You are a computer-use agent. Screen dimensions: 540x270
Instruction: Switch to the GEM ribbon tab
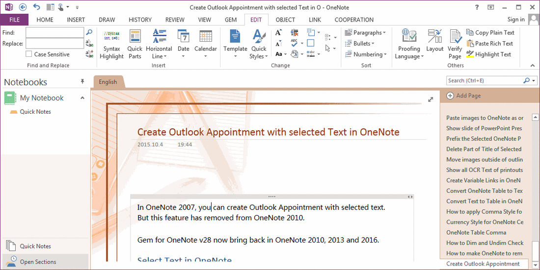tap(231, 20)
